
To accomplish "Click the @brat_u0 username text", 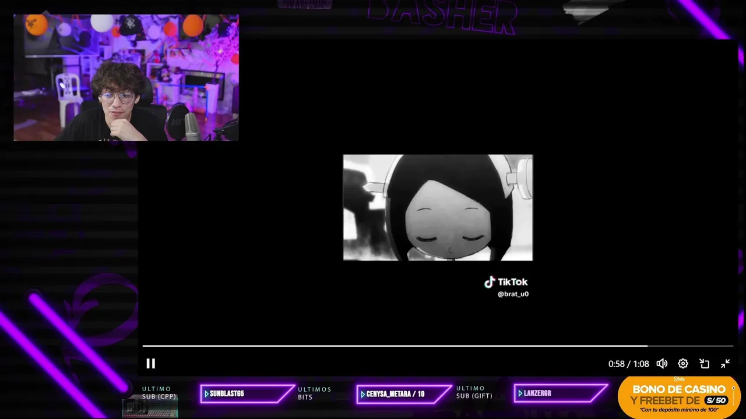I will (x=513, y=294).
